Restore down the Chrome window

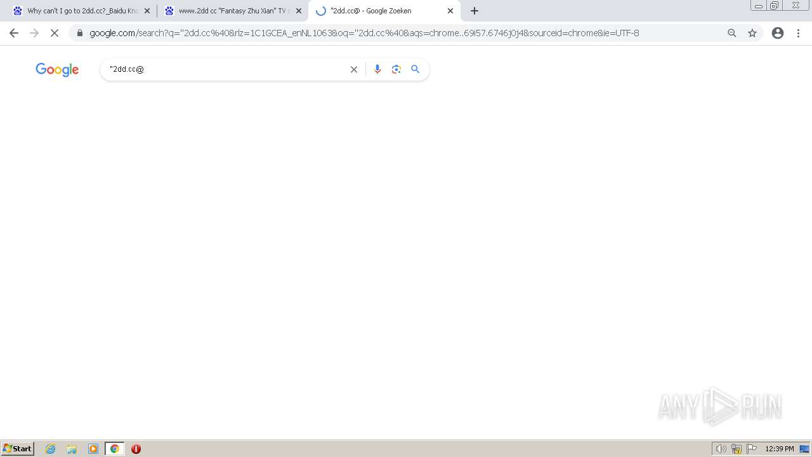775,6
